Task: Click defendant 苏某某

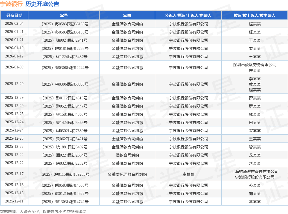Action: click(x=255, y=185)
